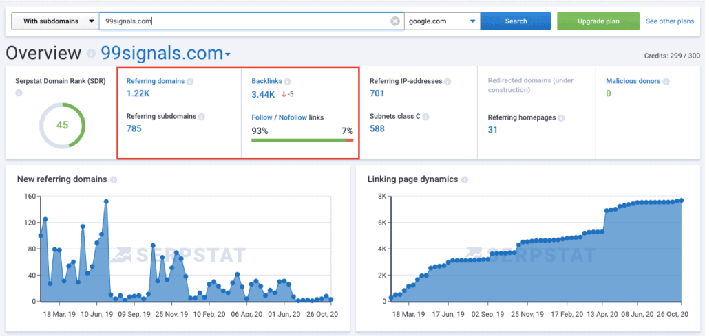Click the info icon beside Linking page dynamics
The height and width of the screenshot is (336, 705).
[465, 179]
